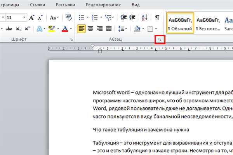Apply bulleted list formatting

pos(82,17)
